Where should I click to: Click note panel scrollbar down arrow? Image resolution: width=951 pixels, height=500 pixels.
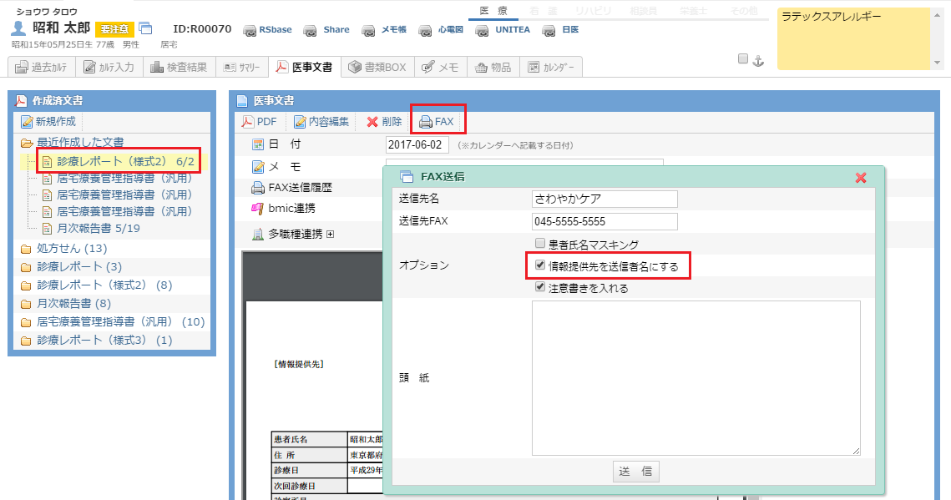937,63
